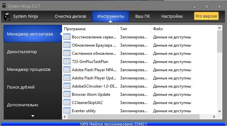Click icon beside Eventer utility entry

click(67, 111)
